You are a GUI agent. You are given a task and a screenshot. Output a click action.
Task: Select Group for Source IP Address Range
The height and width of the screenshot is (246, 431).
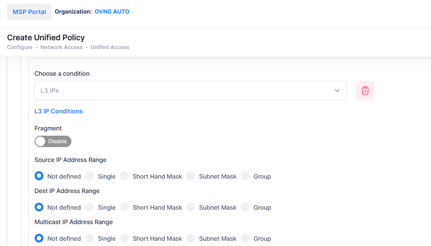pos(245,176)
